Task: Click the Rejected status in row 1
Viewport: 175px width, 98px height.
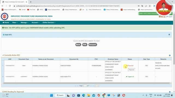Action: point(130,66)
